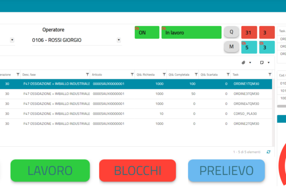
Task: Select the ORDINE2TQM30 row
Action: pos(136,123)
